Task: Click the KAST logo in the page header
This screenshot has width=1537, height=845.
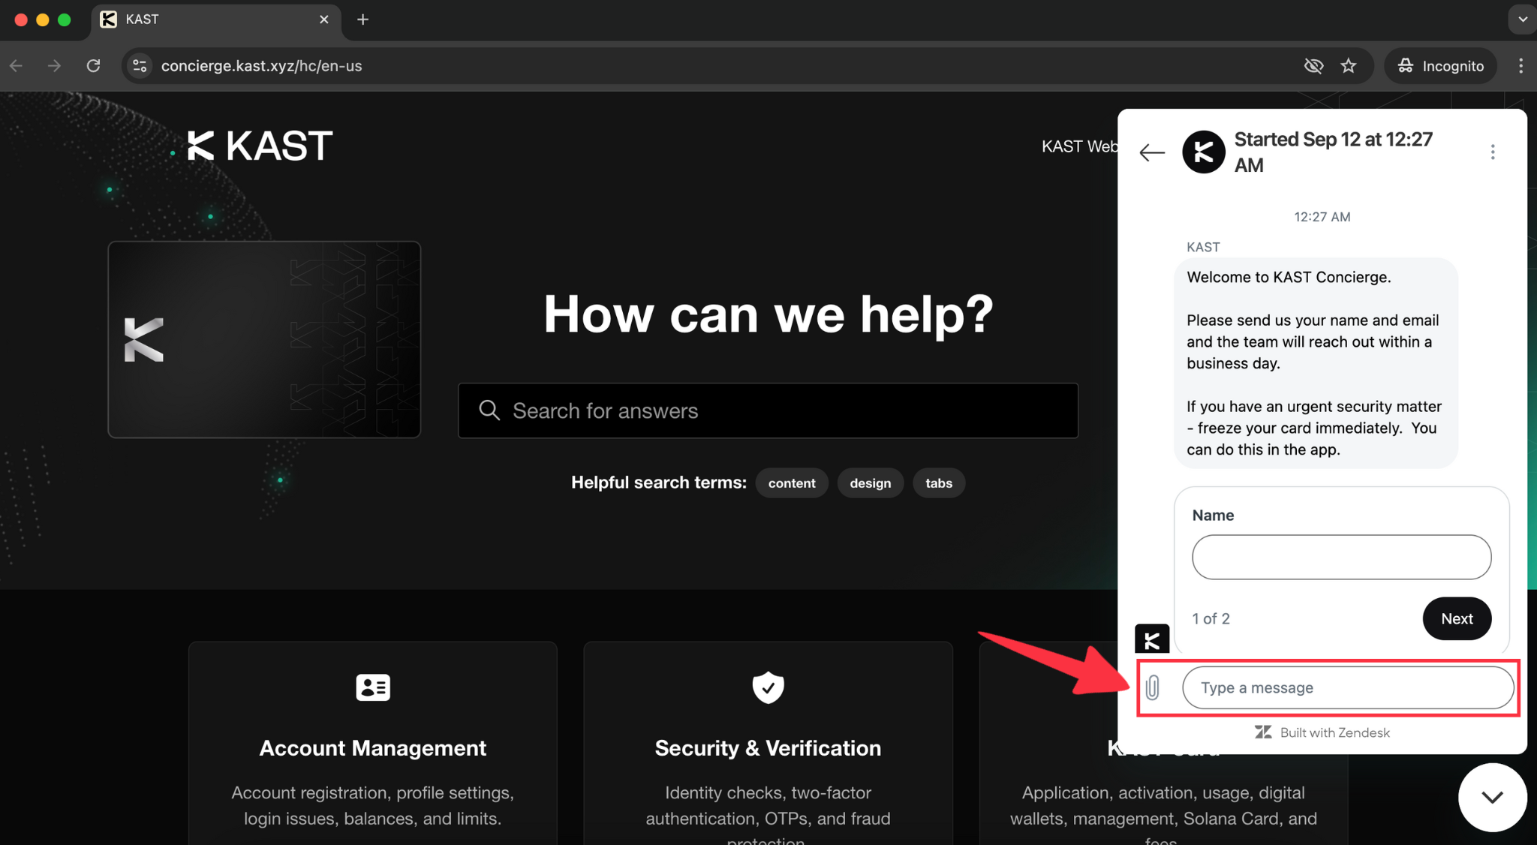Action: 260,146
